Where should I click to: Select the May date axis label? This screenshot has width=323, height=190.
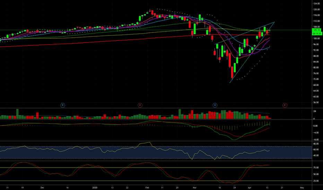(x=302, y=188)
